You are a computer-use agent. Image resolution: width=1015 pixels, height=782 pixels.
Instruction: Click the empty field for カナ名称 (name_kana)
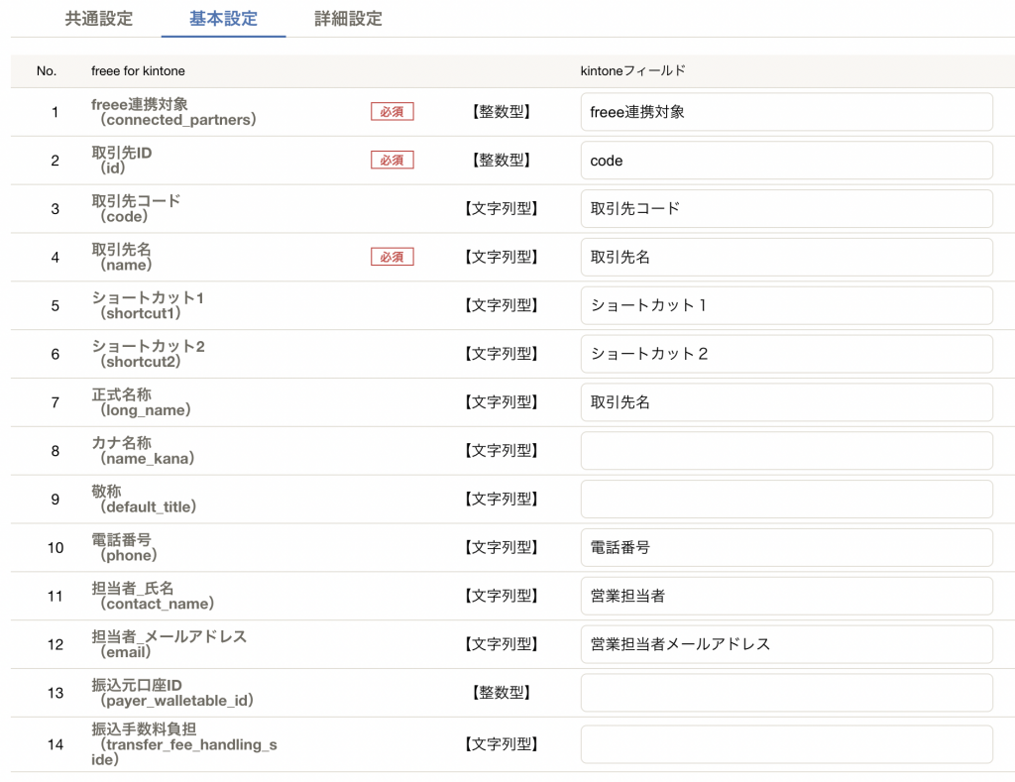coord(786,451)
